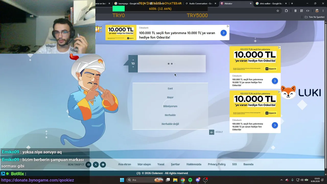This screenshot has width=327, height=184.
Task: Show hidden system tray icons
Action: (x=282, y=180)
